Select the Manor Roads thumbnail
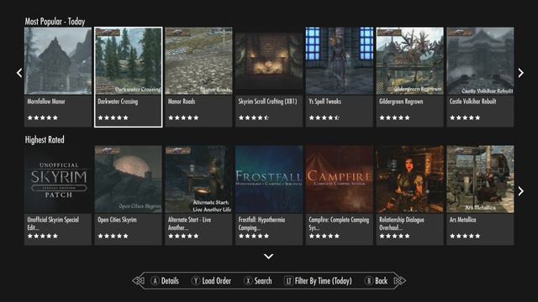Image resolution: width=538 pixels, height=302 pixels. click(198, 61)
